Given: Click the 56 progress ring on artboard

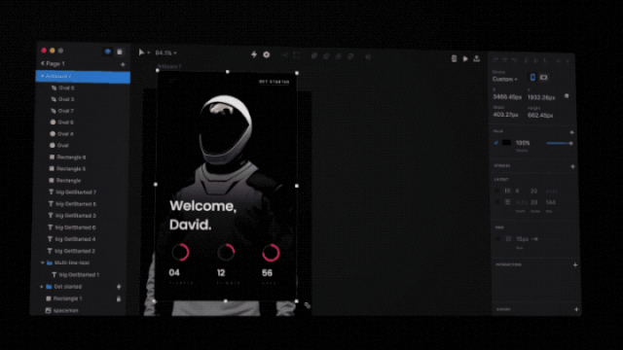Looking at the screenshot, I should coord(271,253).
